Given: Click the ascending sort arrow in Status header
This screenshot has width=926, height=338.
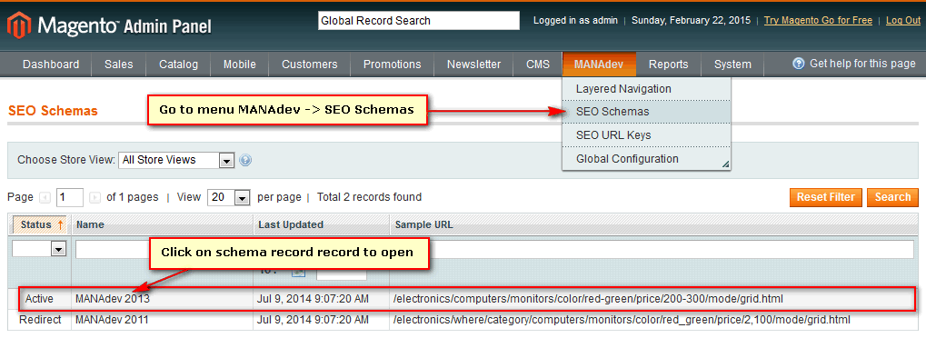Looking at the screenshot, I should pos(60,224).
